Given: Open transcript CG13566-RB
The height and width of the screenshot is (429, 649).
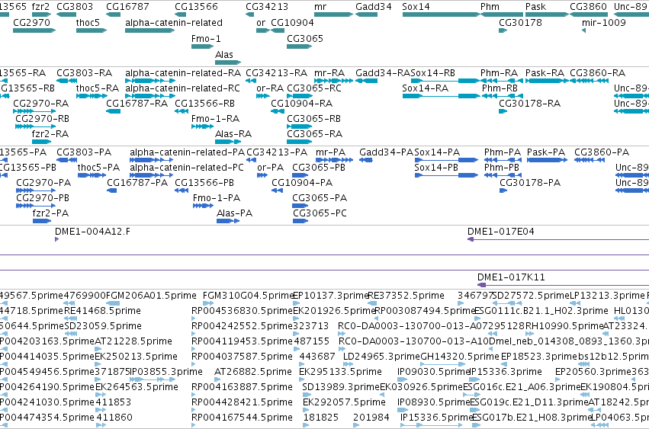Looking at the screenshot, I should tap(204, 104).
